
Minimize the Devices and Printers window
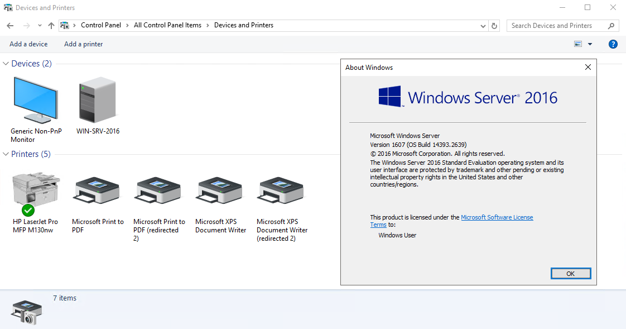562,8
